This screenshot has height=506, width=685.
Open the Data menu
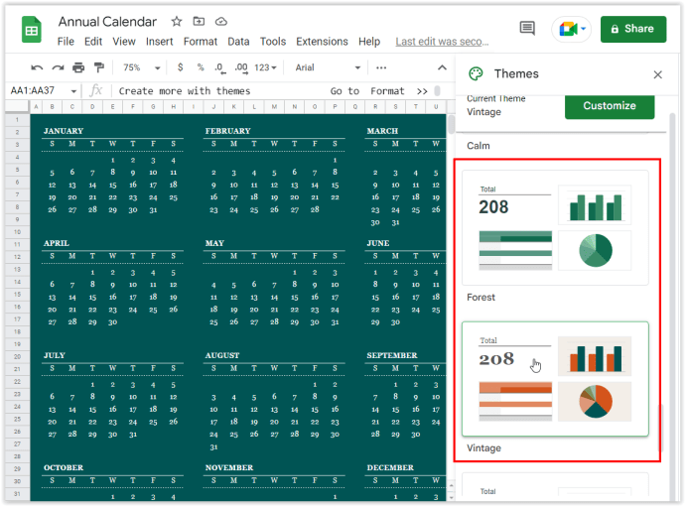[238, 42]
